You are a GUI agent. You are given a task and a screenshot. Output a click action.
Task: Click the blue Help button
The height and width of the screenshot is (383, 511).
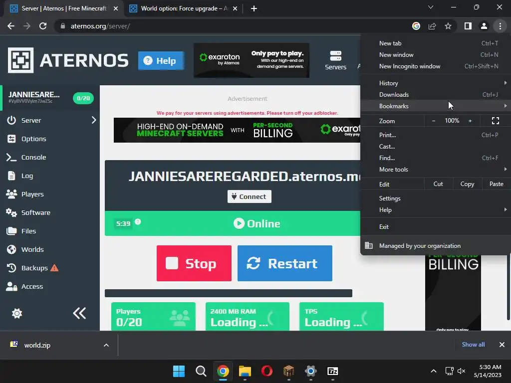tap(161, 60)
